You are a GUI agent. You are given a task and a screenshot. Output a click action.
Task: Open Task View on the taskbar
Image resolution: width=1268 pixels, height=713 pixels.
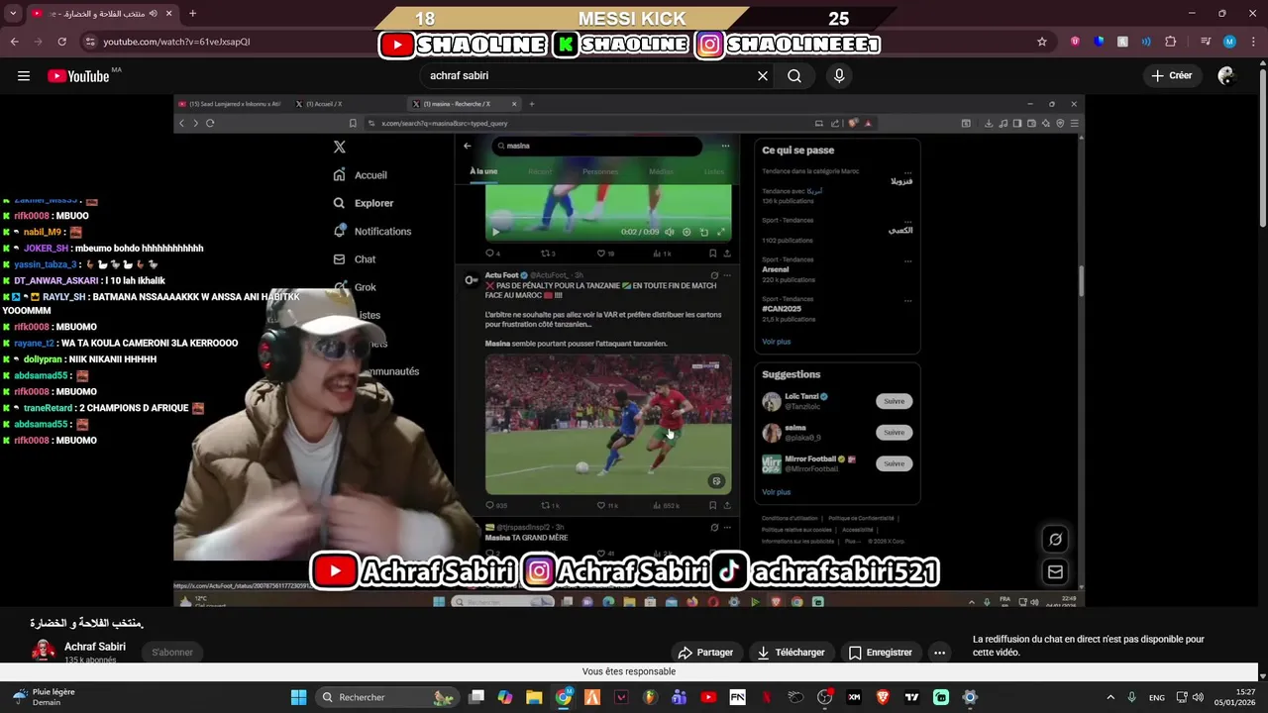[476, 697]
